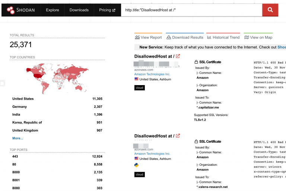Viewport: 286px width, 191px height.
Task: Filter results by United States
Action: coord(23,99)
